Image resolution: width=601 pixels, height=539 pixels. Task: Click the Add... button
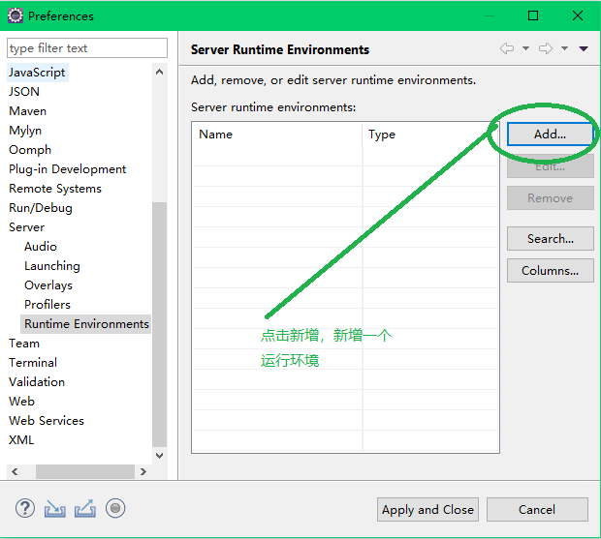point(550,135)
